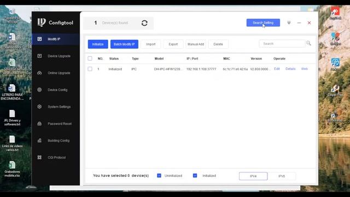Tick the checkbox for device row 1

pos(90,69)
